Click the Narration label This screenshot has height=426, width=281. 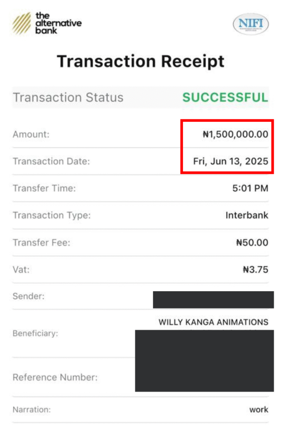tap(32, 409)
